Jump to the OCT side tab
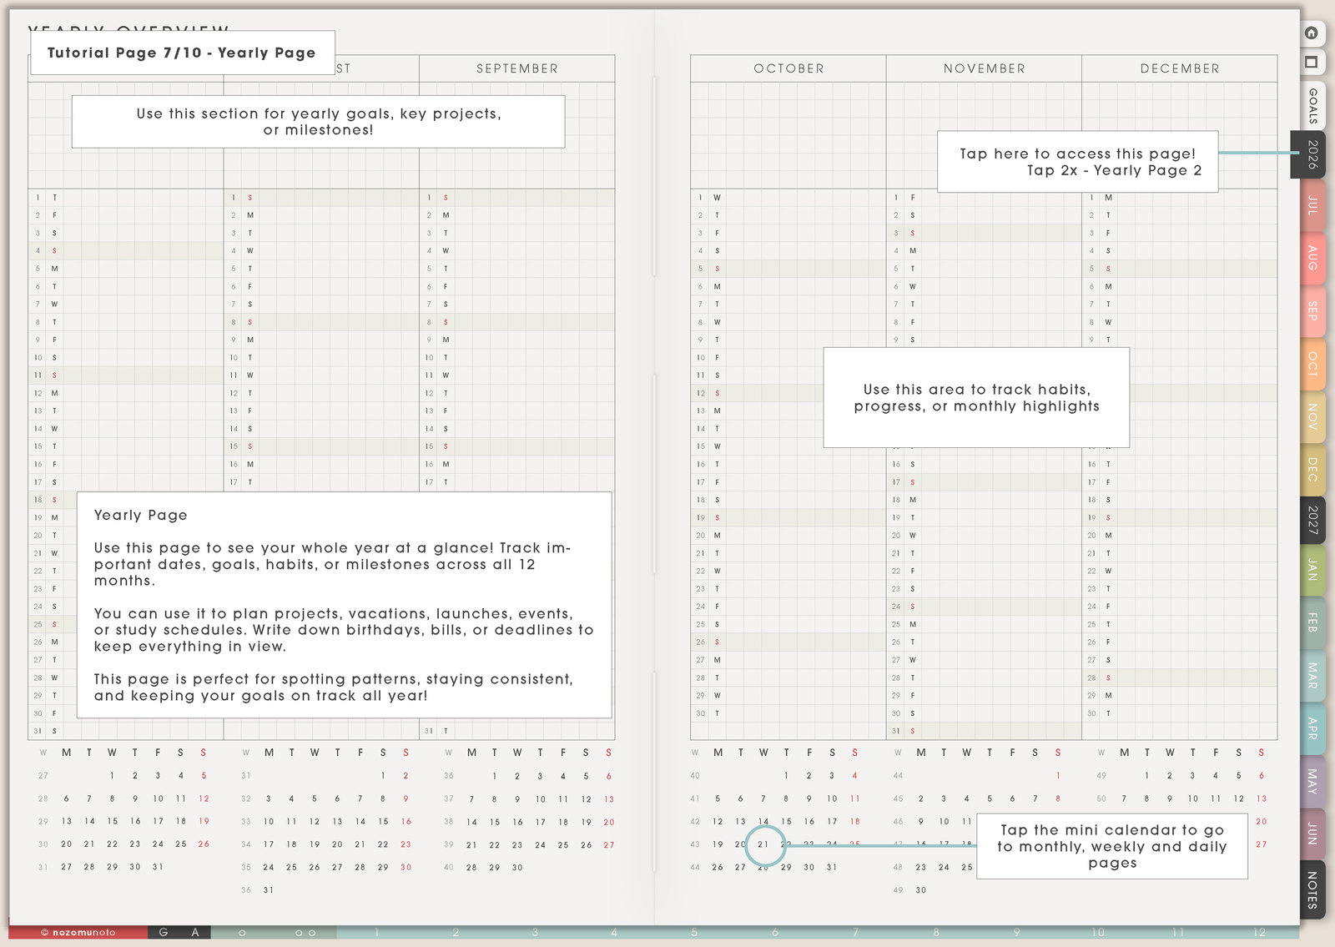1335x947 pixels. click(1312, 363)
